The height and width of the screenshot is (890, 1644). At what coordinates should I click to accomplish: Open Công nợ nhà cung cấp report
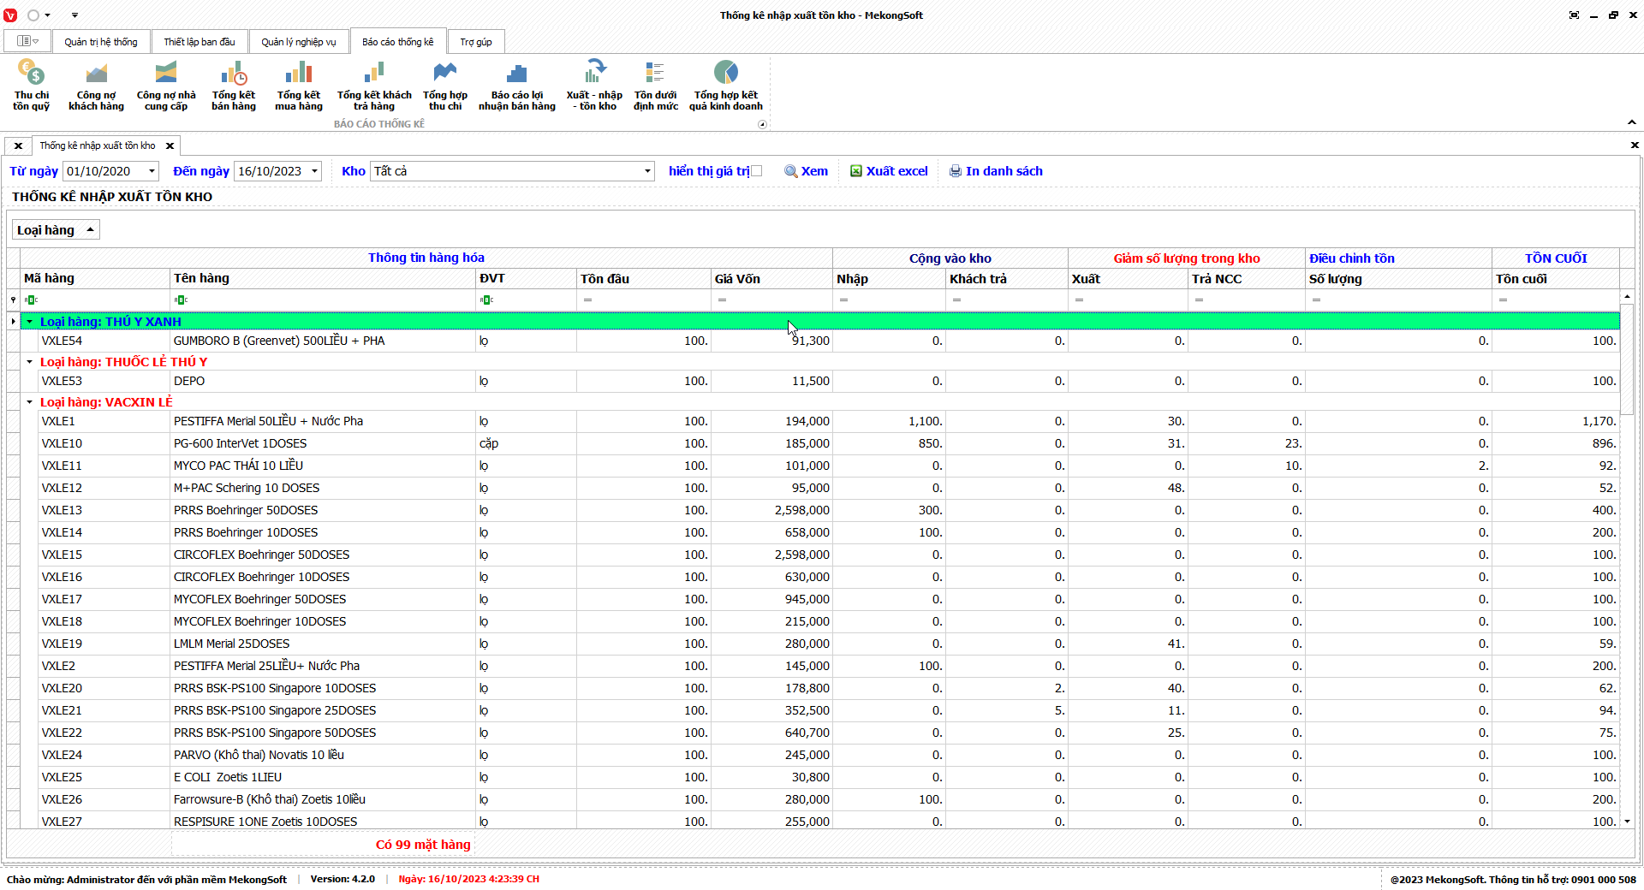[x=166, y=86]
